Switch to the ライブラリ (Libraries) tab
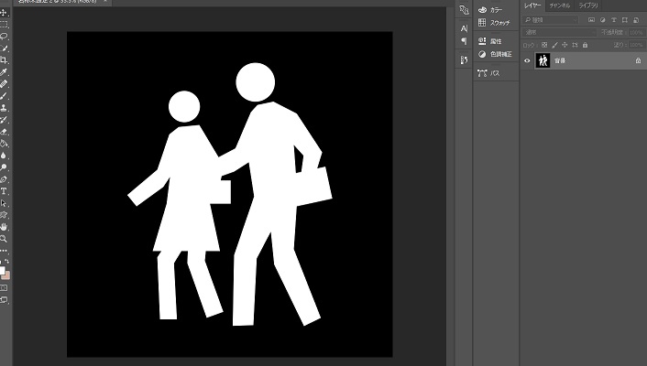 point(587,5)
